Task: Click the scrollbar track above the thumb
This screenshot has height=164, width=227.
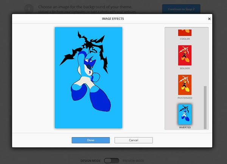Action: [205, 57]
